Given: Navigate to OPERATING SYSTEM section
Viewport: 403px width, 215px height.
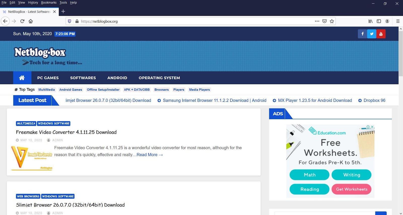Looking at the screenshot, I should 159,78.
